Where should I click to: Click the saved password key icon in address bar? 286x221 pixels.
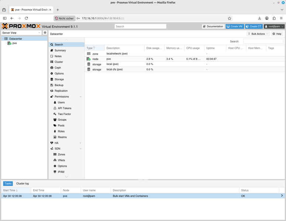pyautogui.click(x=78, y=18)
